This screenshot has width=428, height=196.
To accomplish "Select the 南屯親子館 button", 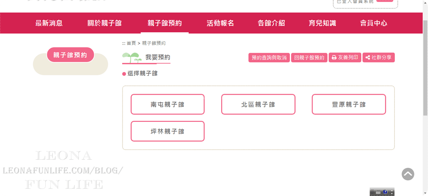I will tap(167, 104).
